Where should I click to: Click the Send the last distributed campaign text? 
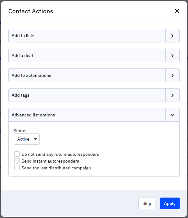(x=56, y=168)
